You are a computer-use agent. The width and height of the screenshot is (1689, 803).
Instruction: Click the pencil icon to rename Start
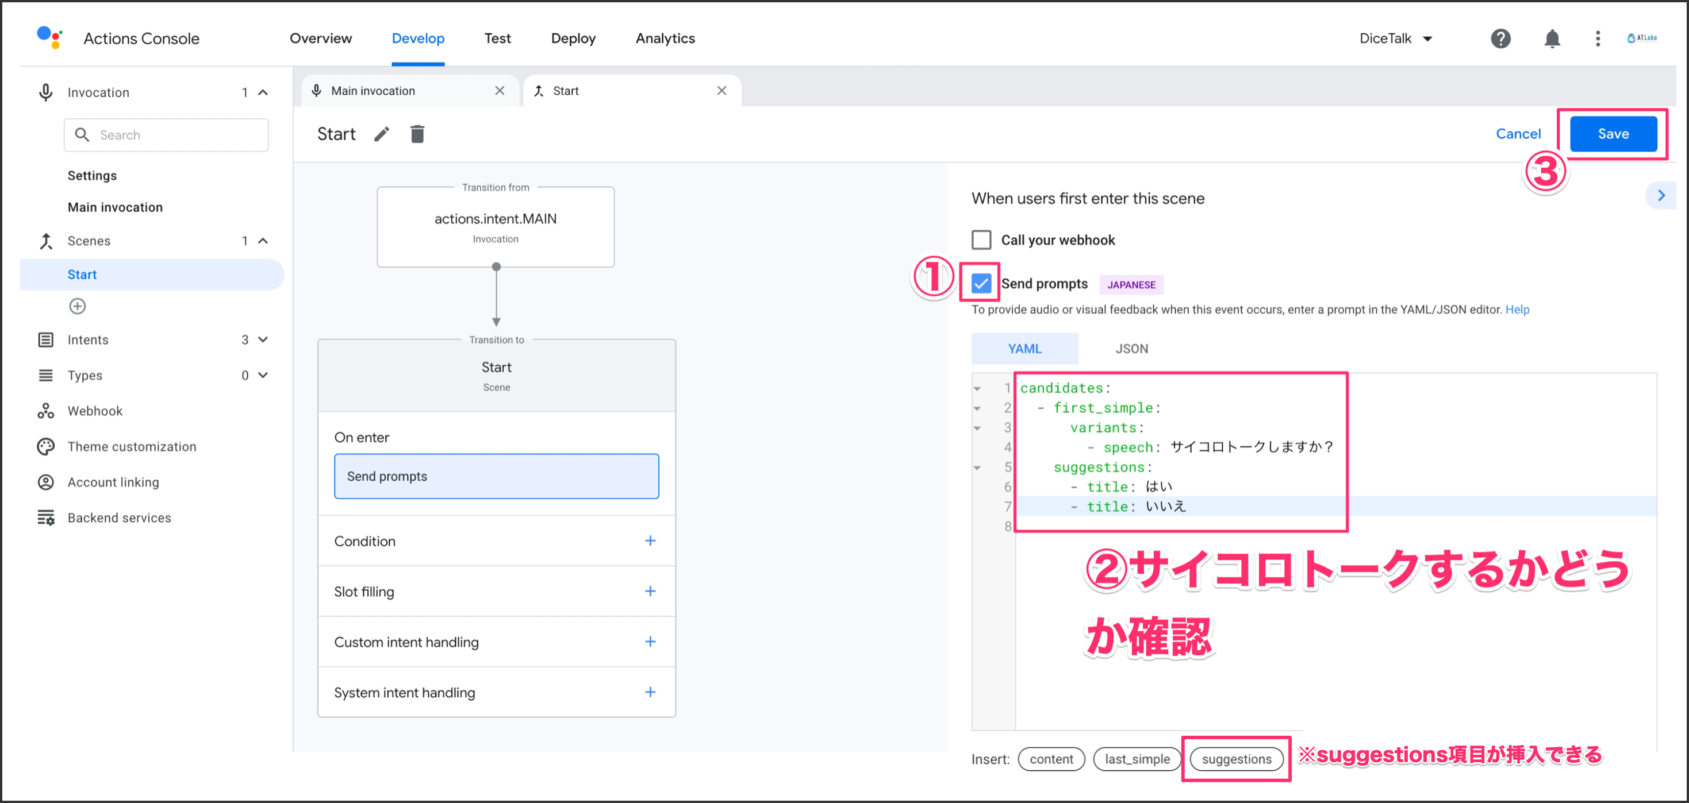[x=382, y=134]
